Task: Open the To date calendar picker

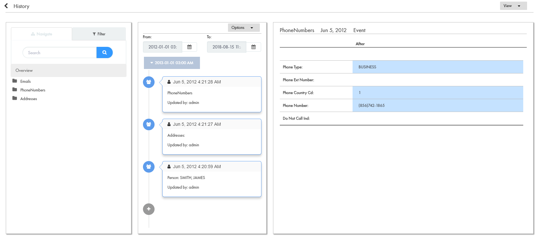Action: pos(253,47)
